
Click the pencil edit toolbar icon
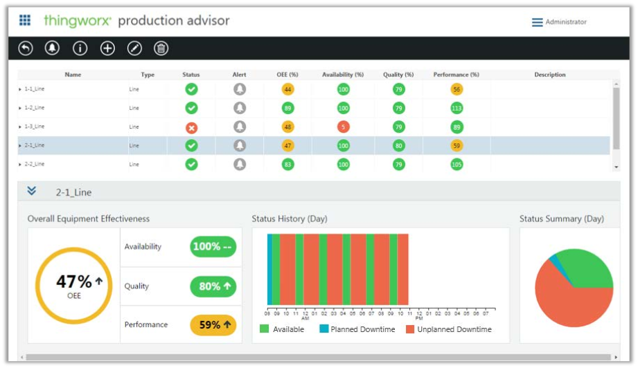click(x=134, y=48)
